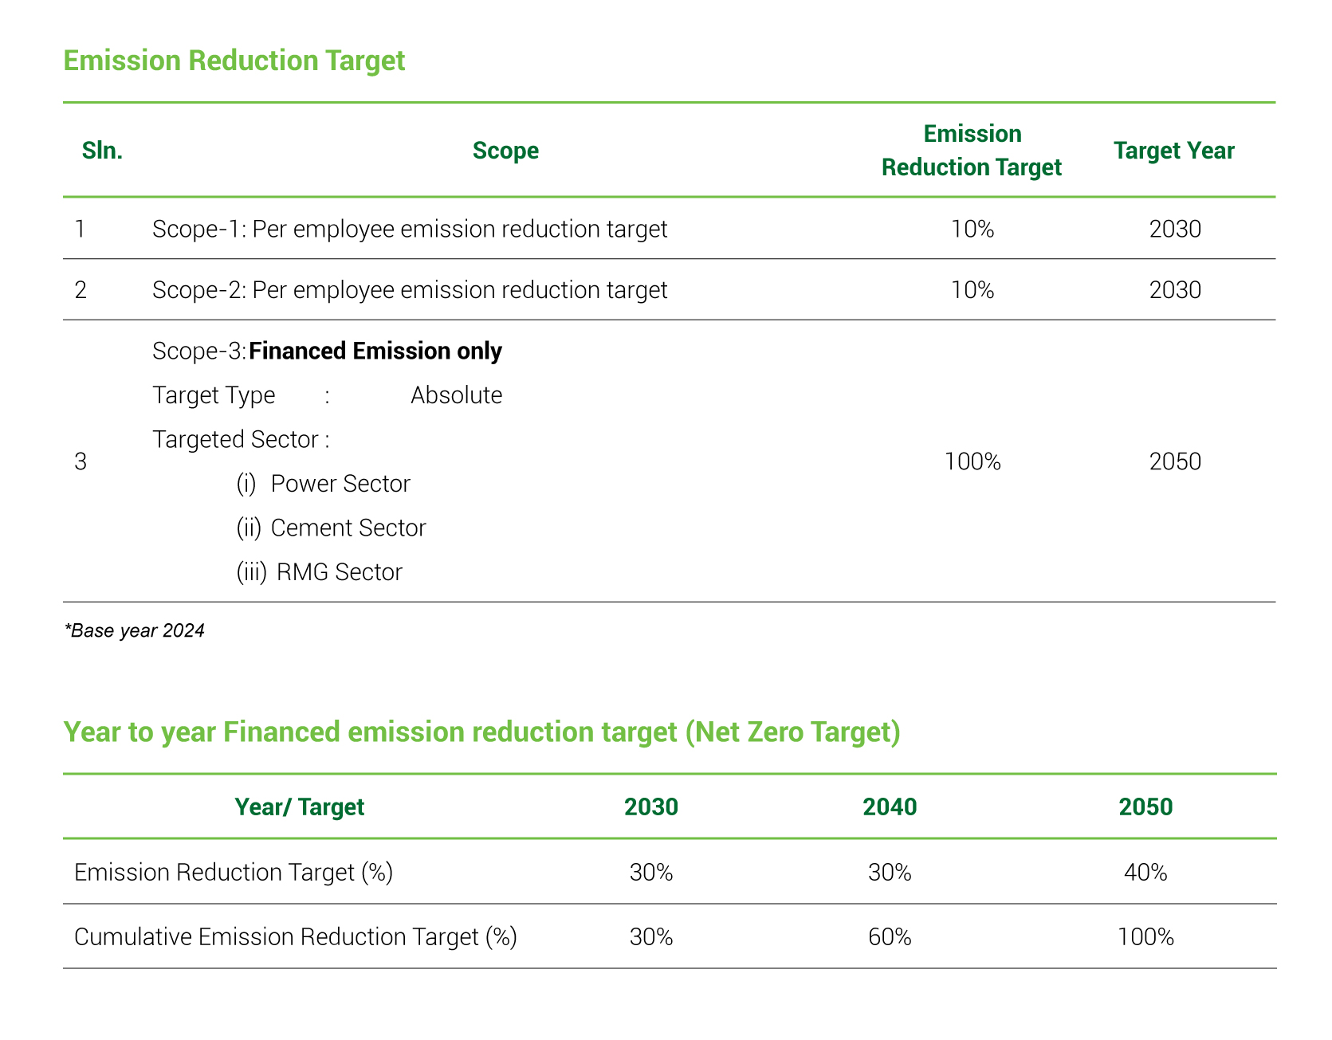The image size is (1332, 1040).
Task: Click the 60% cumulative reduction value
Action: (890, 937)
